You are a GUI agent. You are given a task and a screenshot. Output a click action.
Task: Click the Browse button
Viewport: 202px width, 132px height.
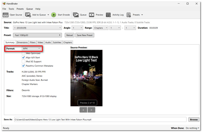(194, 120)
